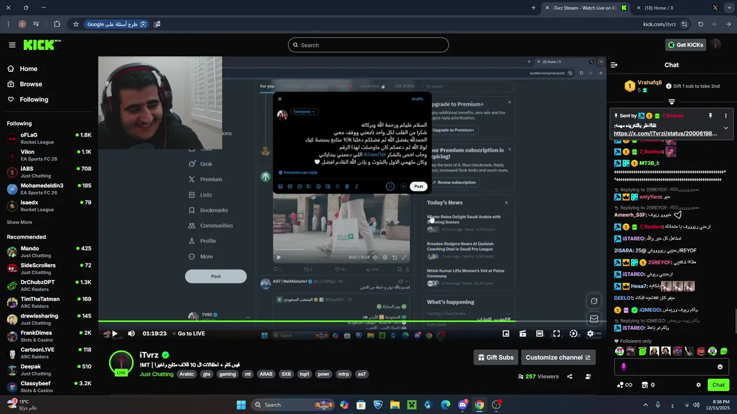Expand the pinned message chevron
Screen dimensions: 737x414
point(725,128)
